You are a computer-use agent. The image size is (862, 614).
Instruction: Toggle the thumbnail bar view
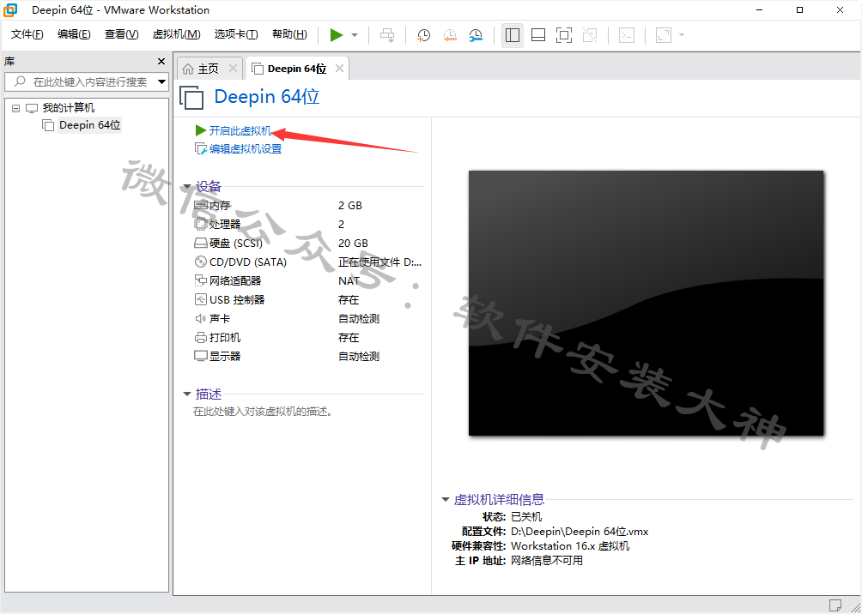point(538,35)
